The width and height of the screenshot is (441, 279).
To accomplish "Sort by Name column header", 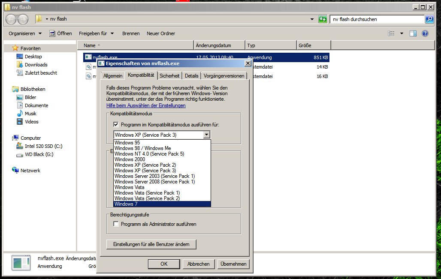I will (x=136, y=45).
